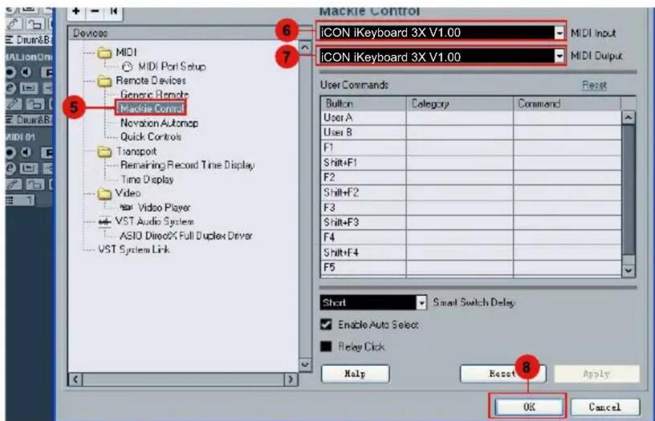Open edit 'e' button on HALionOne track
The image size is (655, 421).
pyautogui.click(x=10, y=88)
